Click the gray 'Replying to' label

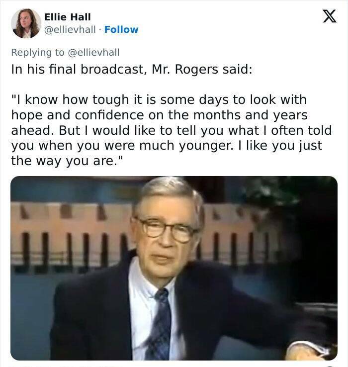click(x=38, y=52)
